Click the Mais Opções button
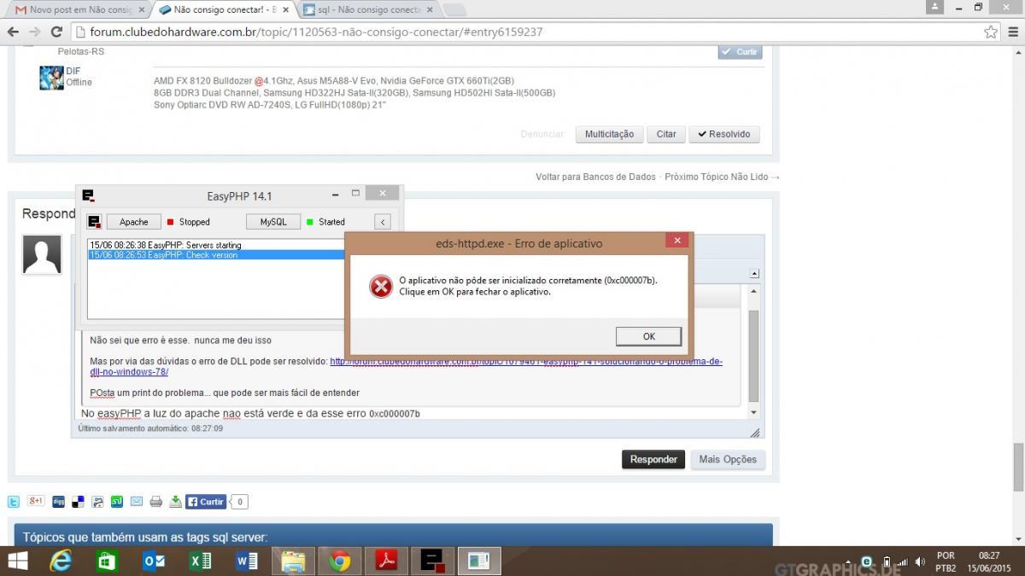 click(728, 459)
